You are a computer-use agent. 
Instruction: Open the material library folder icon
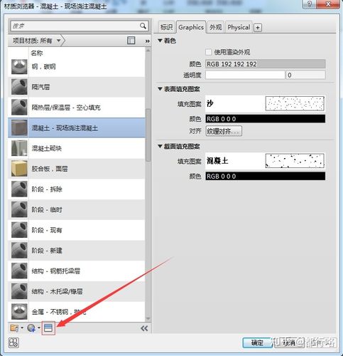coord(14,328)
